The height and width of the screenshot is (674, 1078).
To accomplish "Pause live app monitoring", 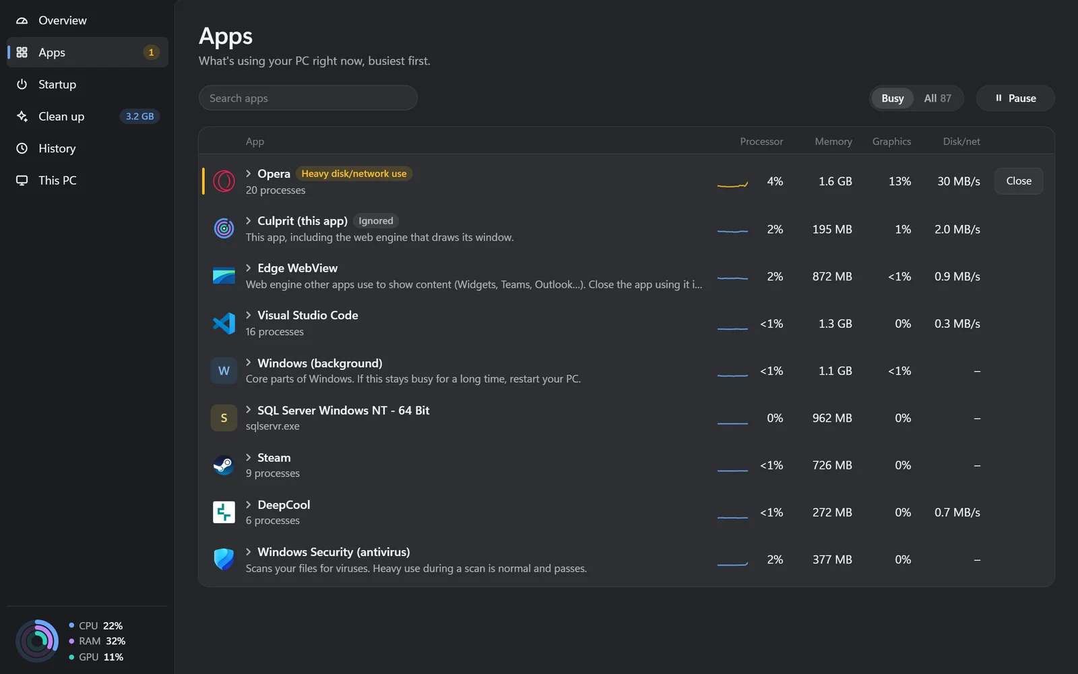I will pyautogui.click(x=1015, y=98).
